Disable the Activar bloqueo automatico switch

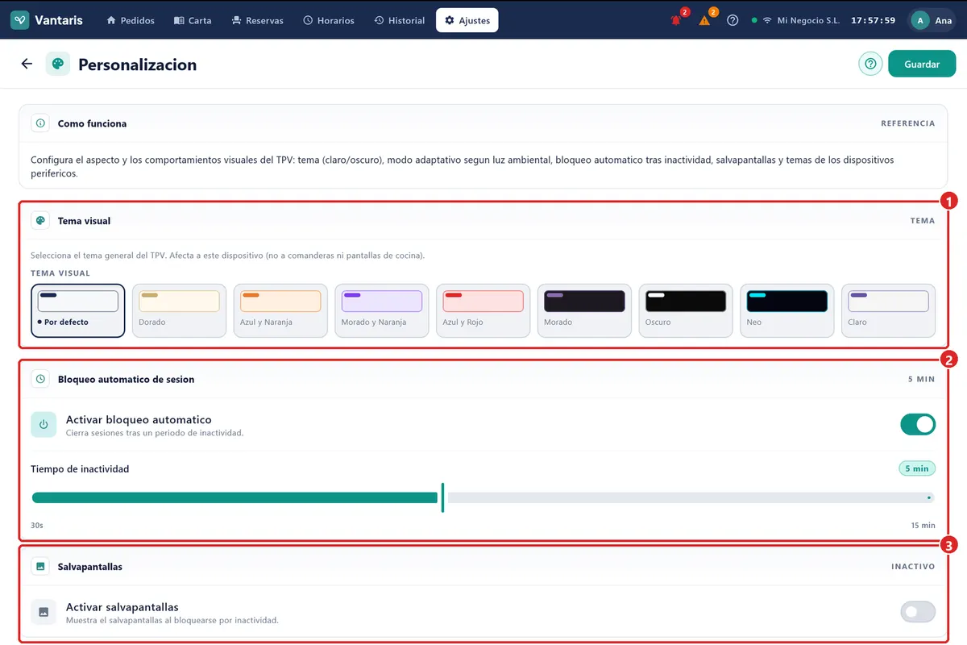(x=918, y=424)
